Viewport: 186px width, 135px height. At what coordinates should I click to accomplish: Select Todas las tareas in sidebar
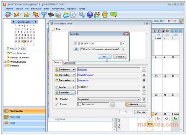(x=18, y=53)
